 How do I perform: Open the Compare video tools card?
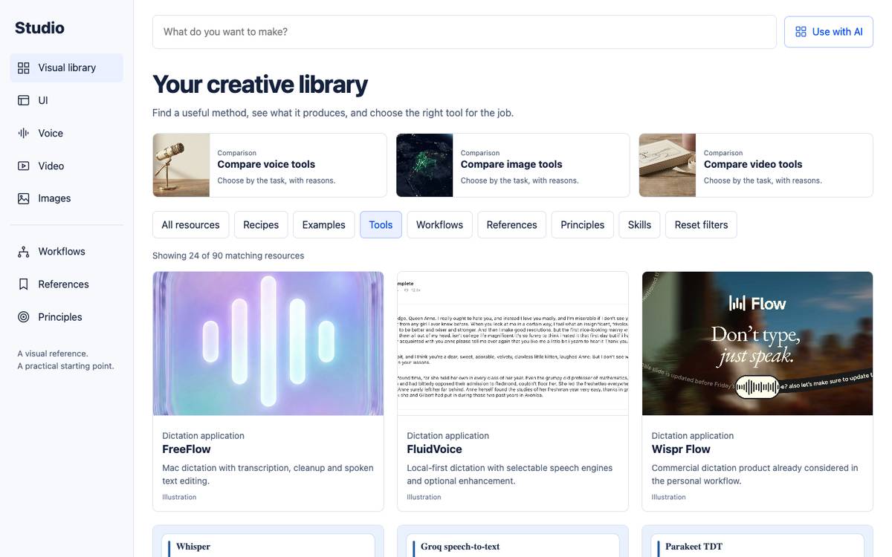tap(756, 165)
